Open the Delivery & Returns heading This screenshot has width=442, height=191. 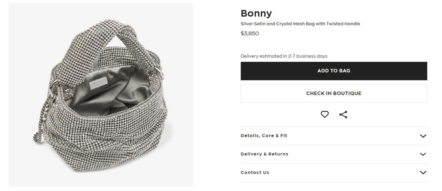click(x=264, y=154)
